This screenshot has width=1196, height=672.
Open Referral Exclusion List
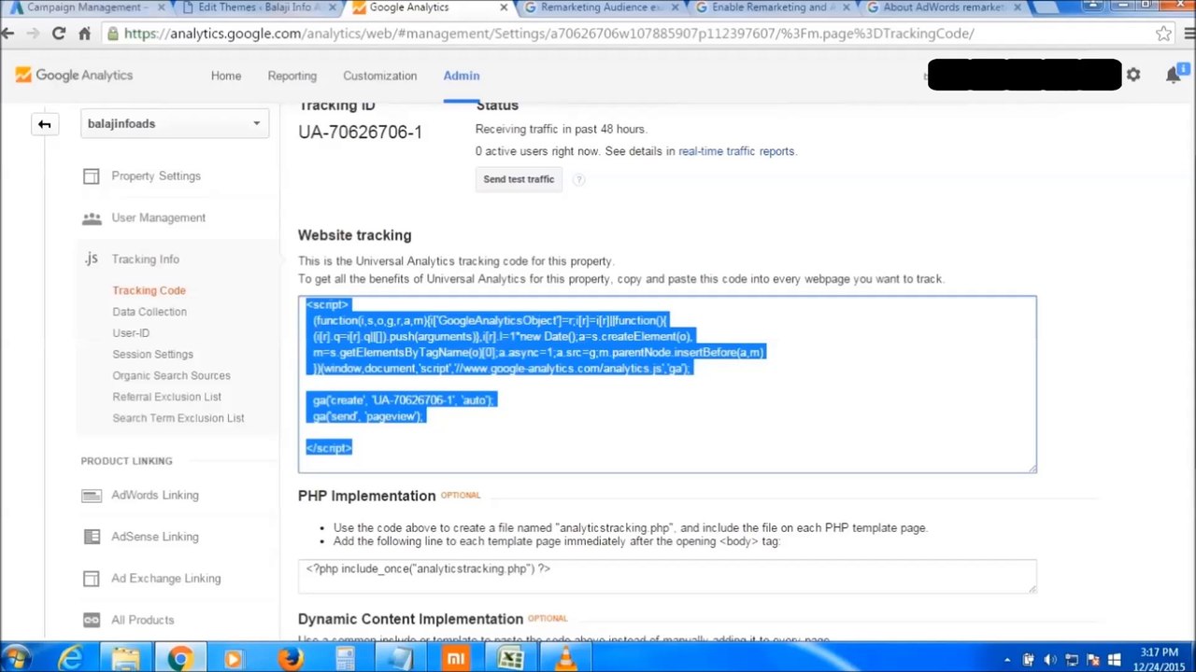166,397
